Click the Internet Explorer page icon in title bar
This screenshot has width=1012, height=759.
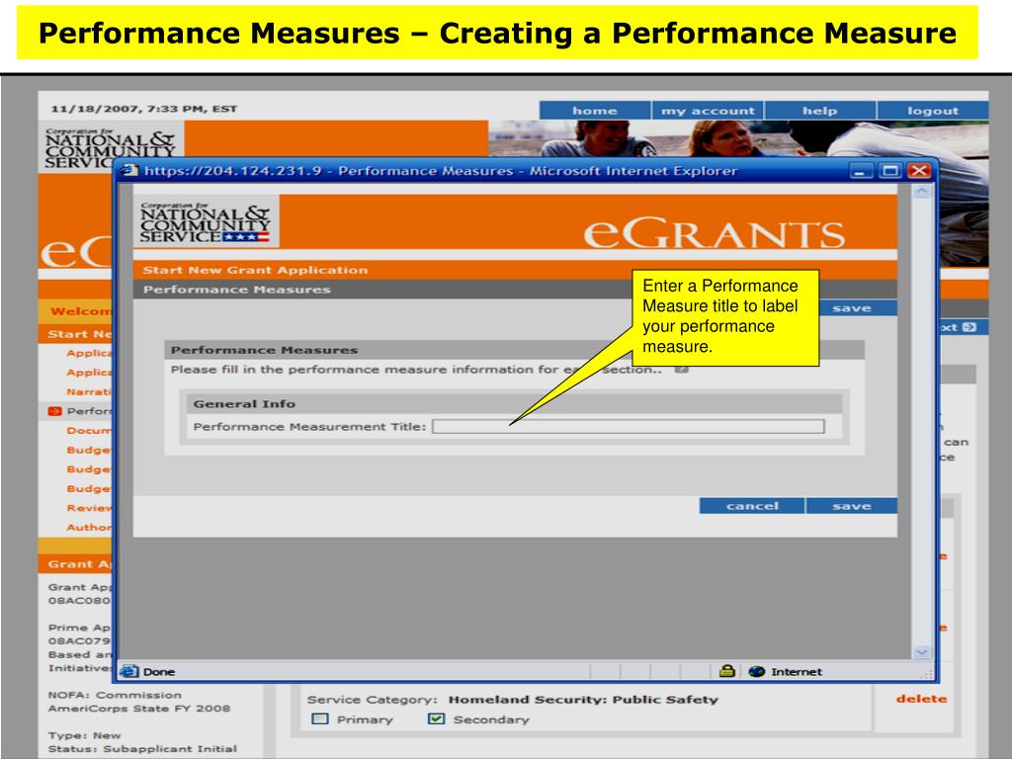130,170
